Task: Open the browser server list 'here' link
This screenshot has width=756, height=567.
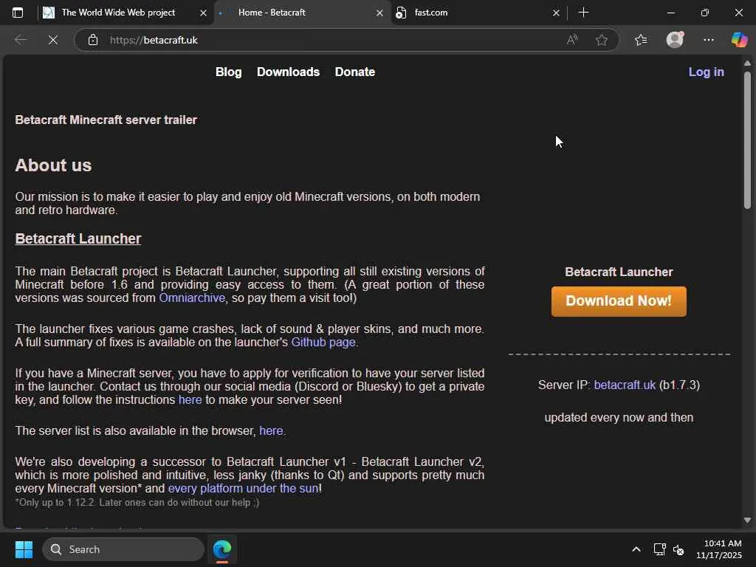Action: [x=271, y=431]
